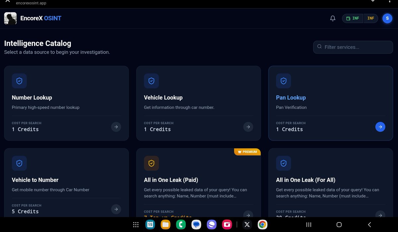398x232 pixels.
Task: Select the Vehicle to Number title
Action: 35,180
